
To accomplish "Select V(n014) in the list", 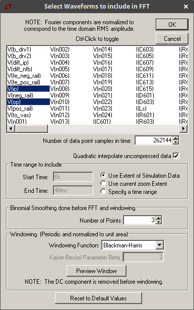I will 103,49.
